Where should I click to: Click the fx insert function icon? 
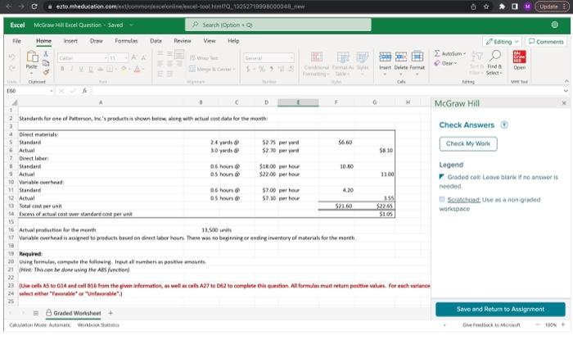pyautogui.click(x=84, y=91)
